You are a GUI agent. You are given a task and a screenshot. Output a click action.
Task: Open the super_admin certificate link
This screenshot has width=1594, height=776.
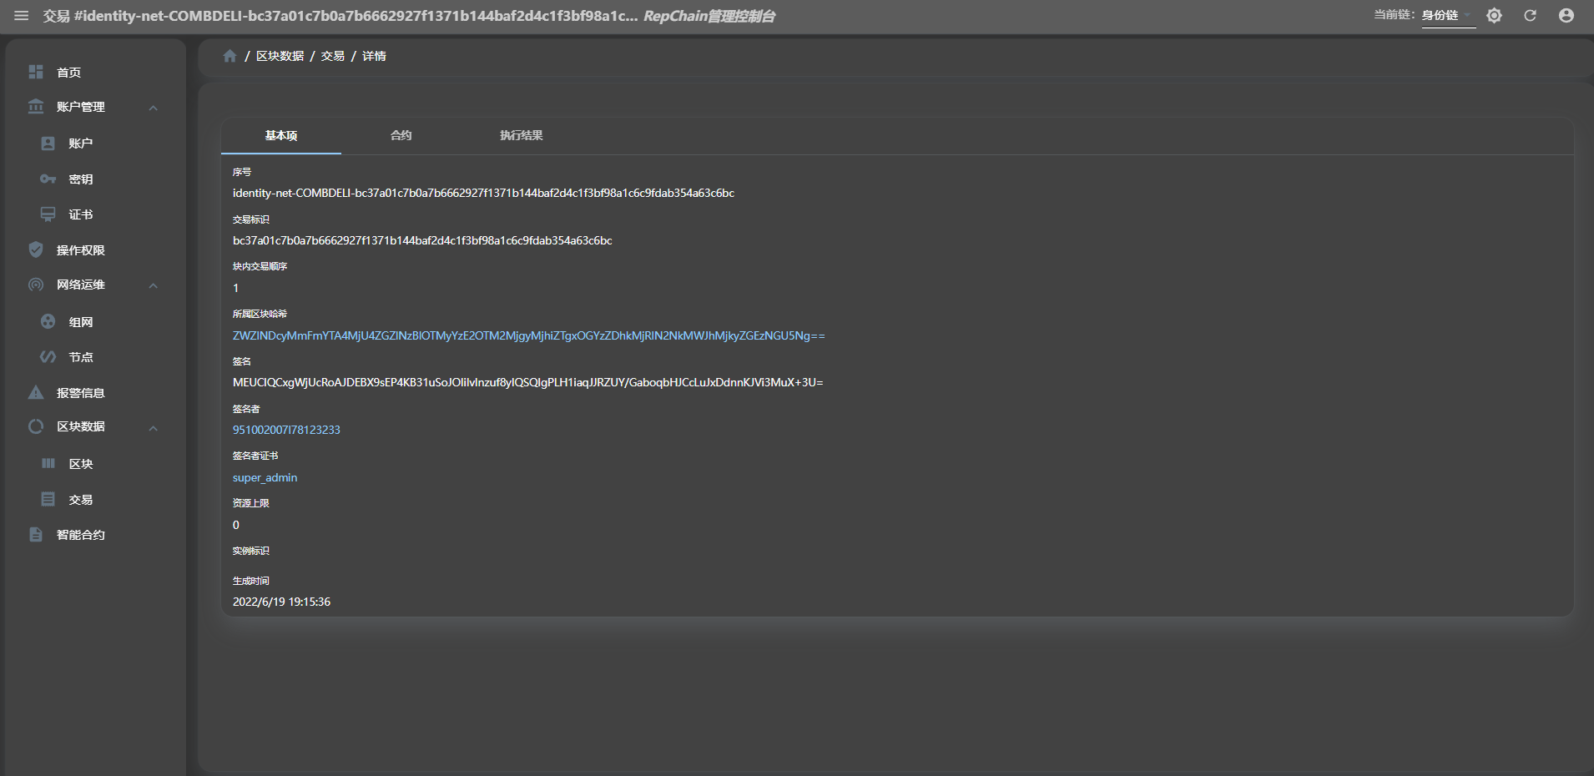click(x=265, y=477)
